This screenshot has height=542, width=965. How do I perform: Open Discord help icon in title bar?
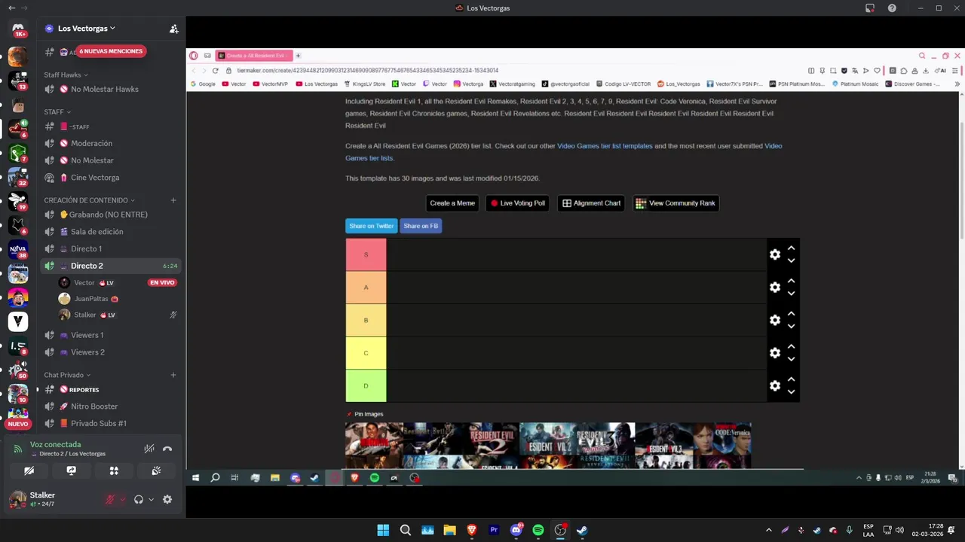pyautogui.click(x=893, y=8)
